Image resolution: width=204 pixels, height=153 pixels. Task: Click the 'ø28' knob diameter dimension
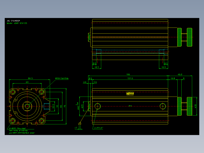click(x=195, y=106)
